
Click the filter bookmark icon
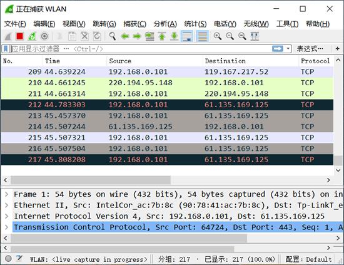pyautogui.click(x=6, y=49)
